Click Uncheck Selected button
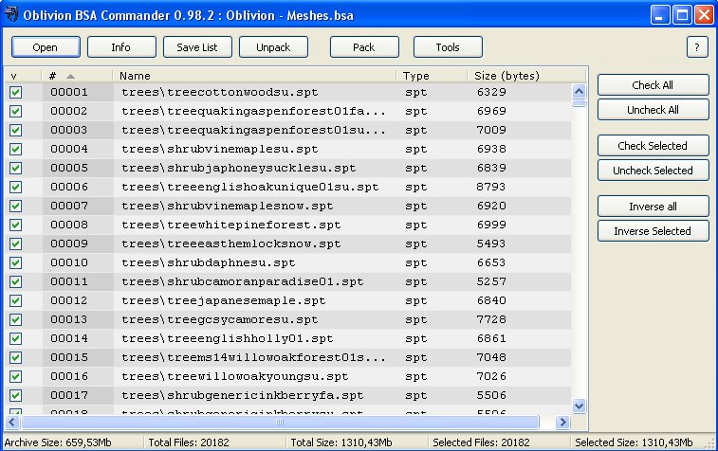Screen dimensions: 718x451 tap(653, 171)
